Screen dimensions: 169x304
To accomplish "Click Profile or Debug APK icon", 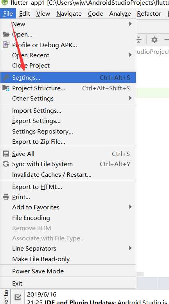I will (6, 45).
